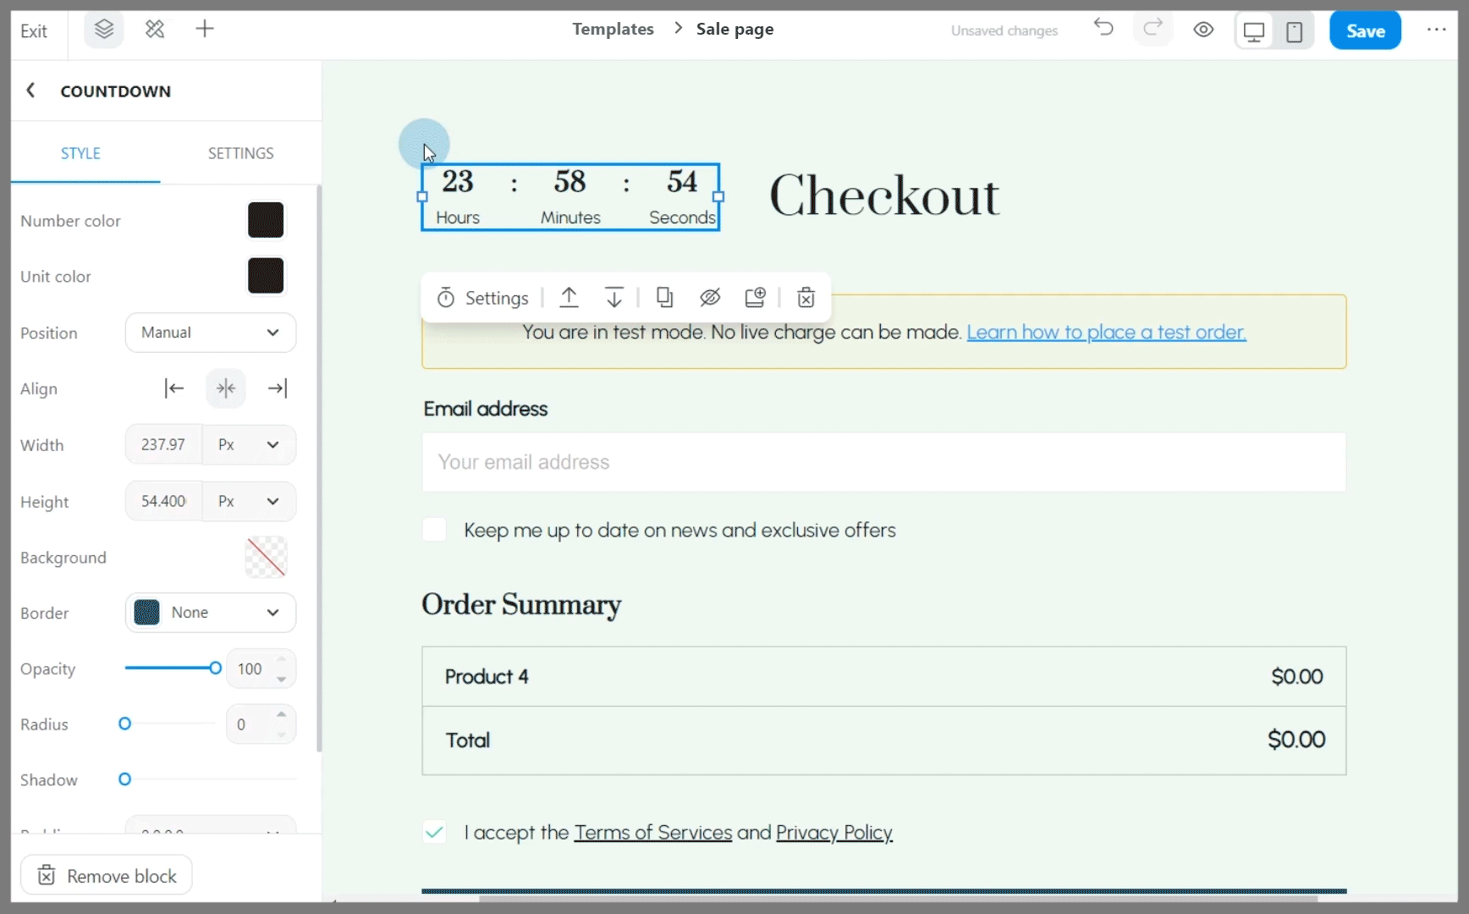Viewport: 1469px width, 914px height.
Task: Click the email address input field
Action: coord(883,462)
